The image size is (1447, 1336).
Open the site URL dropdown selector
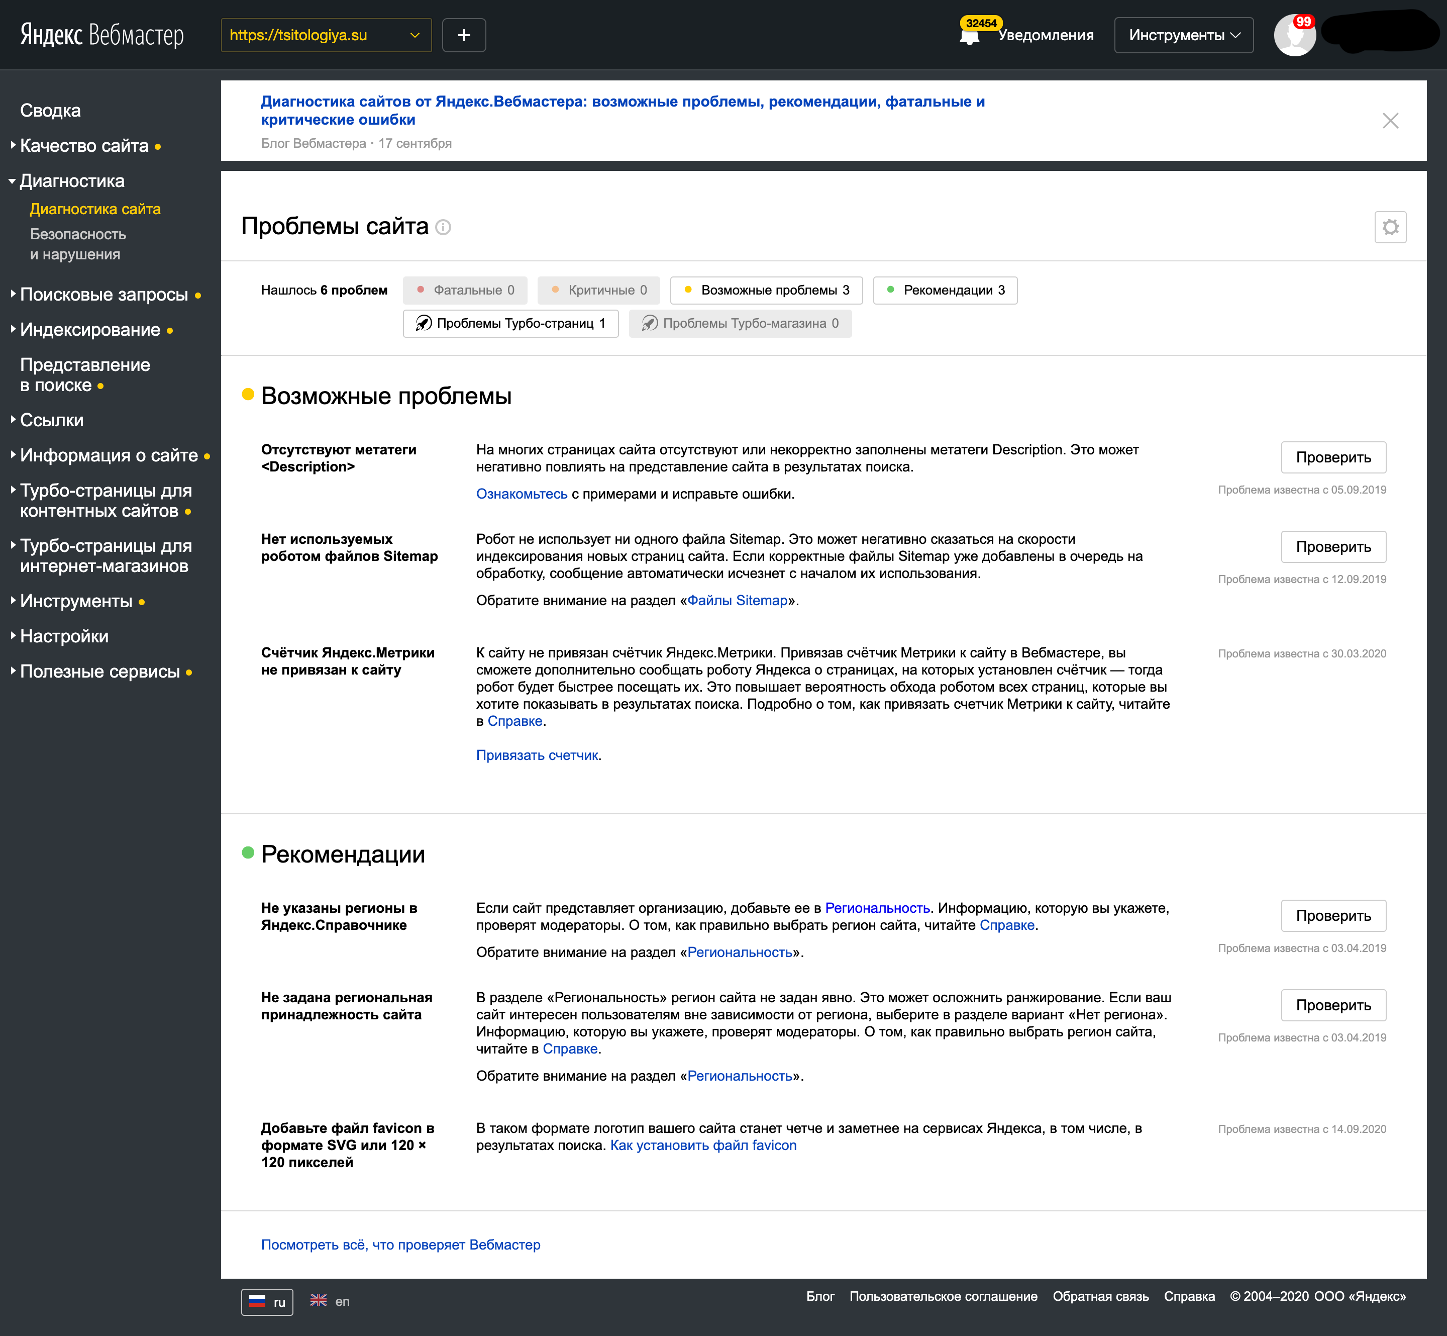click(x=325, y=35)
